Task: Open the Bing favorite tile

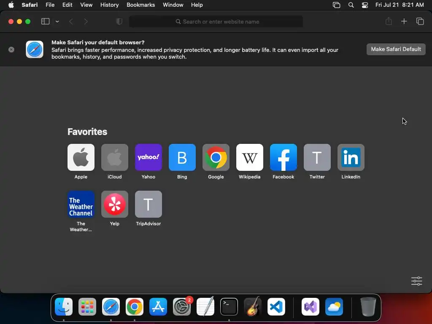Action: (182, 157)
